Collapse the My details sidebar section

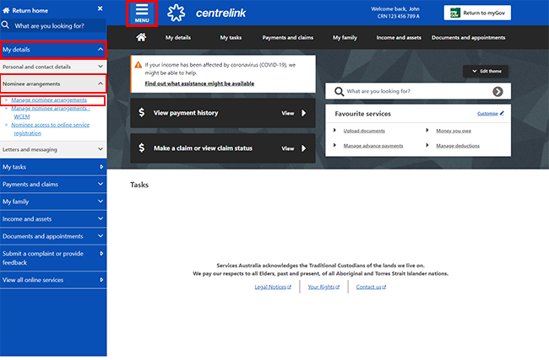(53, 50)
